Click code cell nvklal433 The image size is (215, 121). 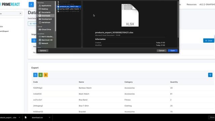click(37, 94)
